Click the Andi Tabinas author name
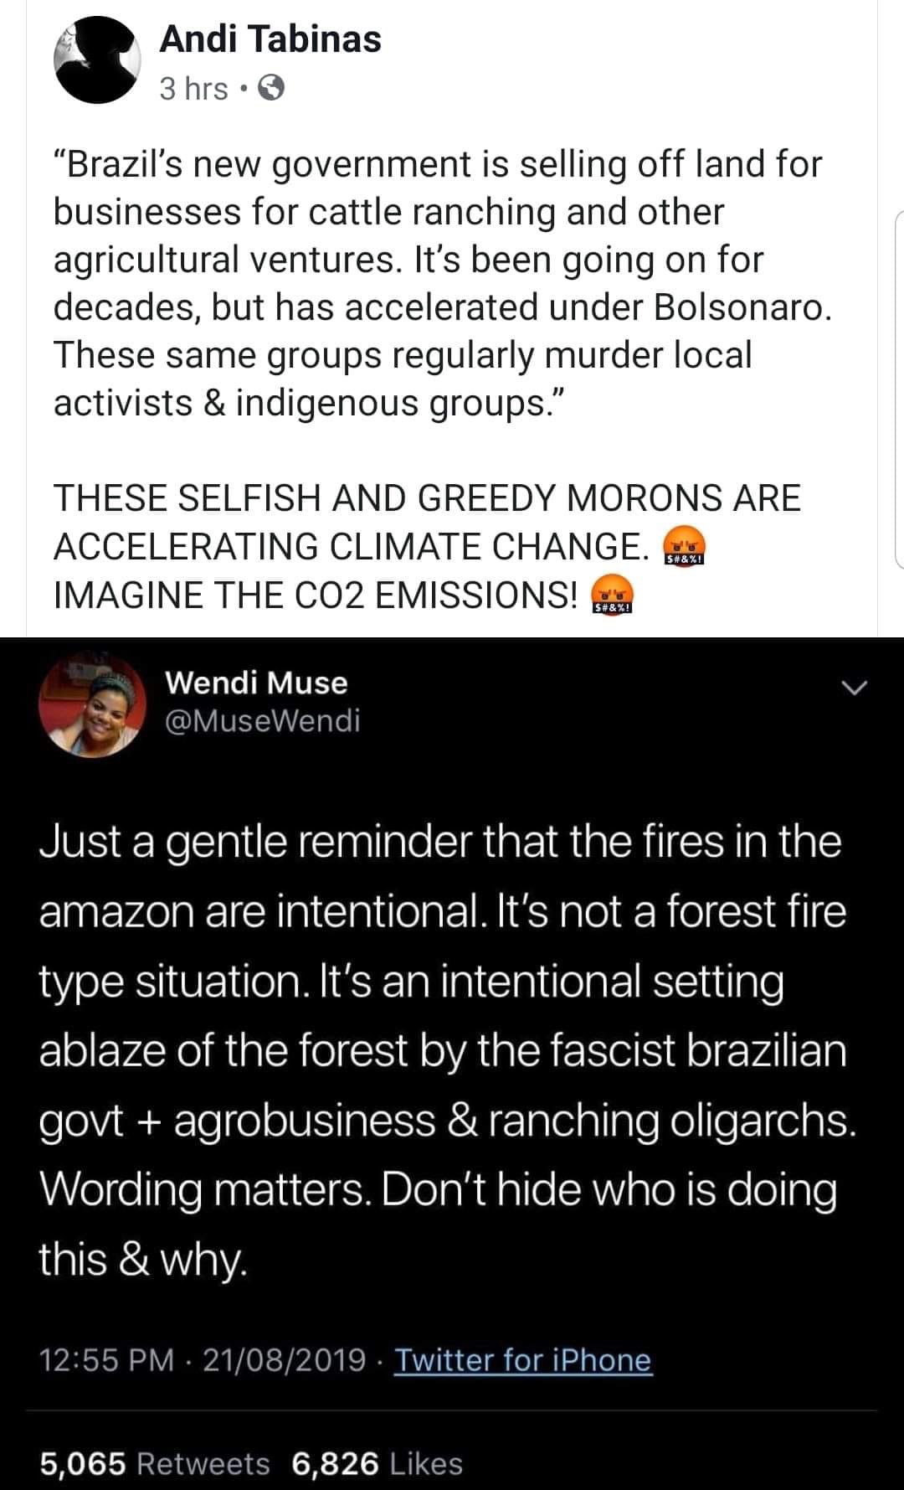The width and height of the screenshot is (904, 1490). (270, 39)
